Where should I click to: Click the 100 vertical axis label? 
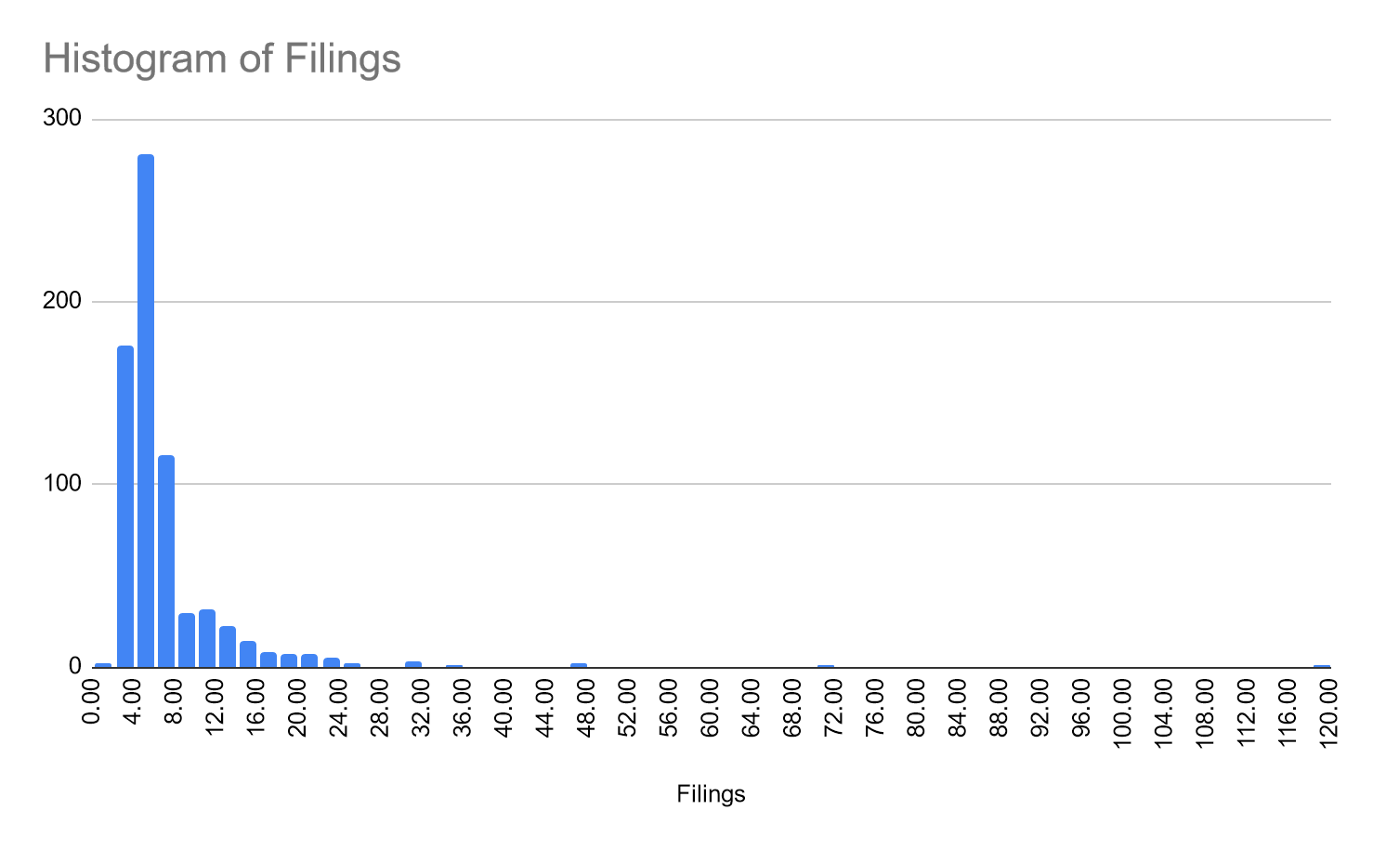click(x=62, y=484)
